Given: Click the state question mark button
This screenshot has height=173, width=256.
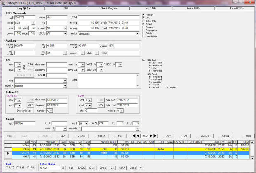Looking at the screenshot, I should [x=53, y=129].
